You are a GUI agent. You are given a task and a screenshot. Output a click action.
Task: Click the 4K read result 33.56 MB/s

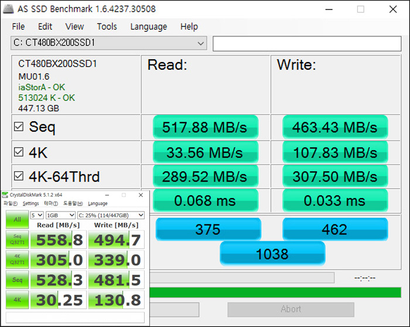pos(206,152)
